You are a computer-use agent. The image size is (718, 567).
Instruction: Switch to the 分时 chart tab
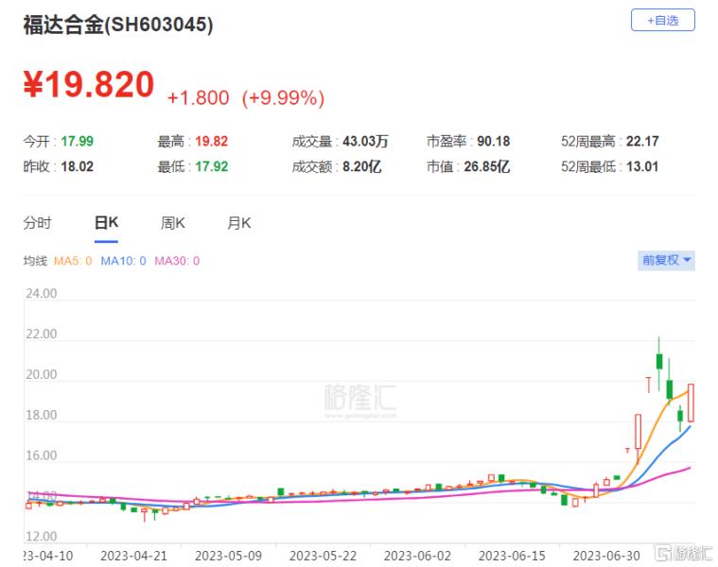point(38,223)
